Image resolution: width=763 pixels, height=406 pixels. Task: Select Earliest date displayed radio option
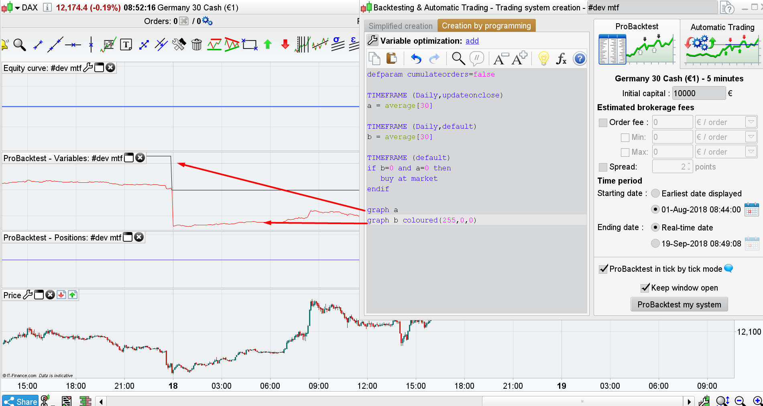click(x=655, y=194)
